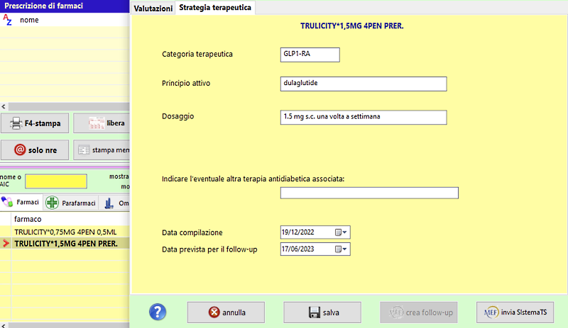Screen dimensions: 568x328
Task: Click the solo nre button
Action: [x=35, y=150]
